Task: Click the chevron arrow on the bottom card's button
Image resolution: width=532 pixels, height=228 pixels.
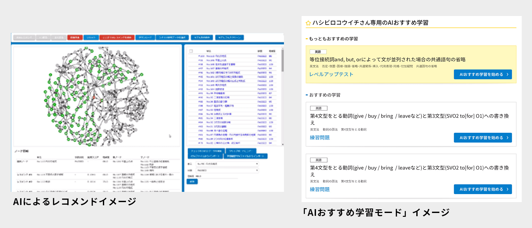Action: 507,189
